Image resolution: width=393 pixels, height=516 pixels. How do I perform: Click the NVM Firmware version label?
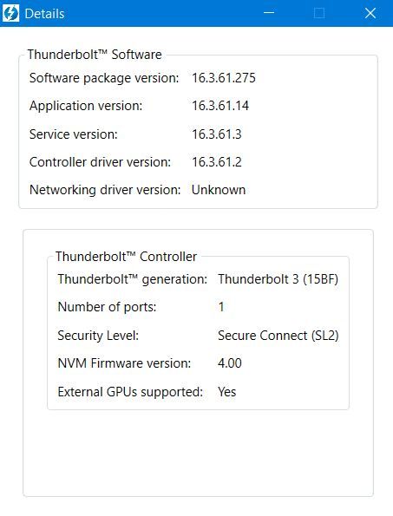(x=124, y=363)
